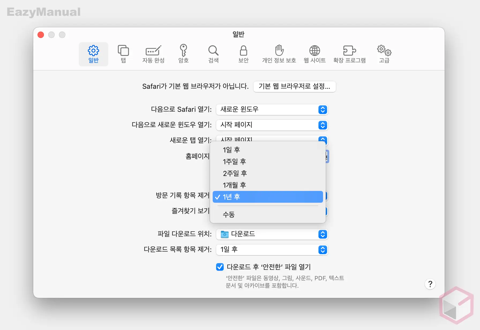Open the 검색 (Search) magnifier pane
The width and height of the screenshot is (480, 330).
click(213, 54)
